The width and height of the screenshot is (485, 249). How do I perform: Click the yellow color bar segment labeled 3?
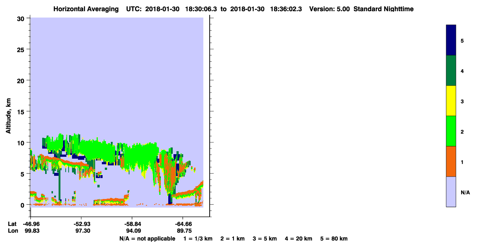tap(451, 101)
